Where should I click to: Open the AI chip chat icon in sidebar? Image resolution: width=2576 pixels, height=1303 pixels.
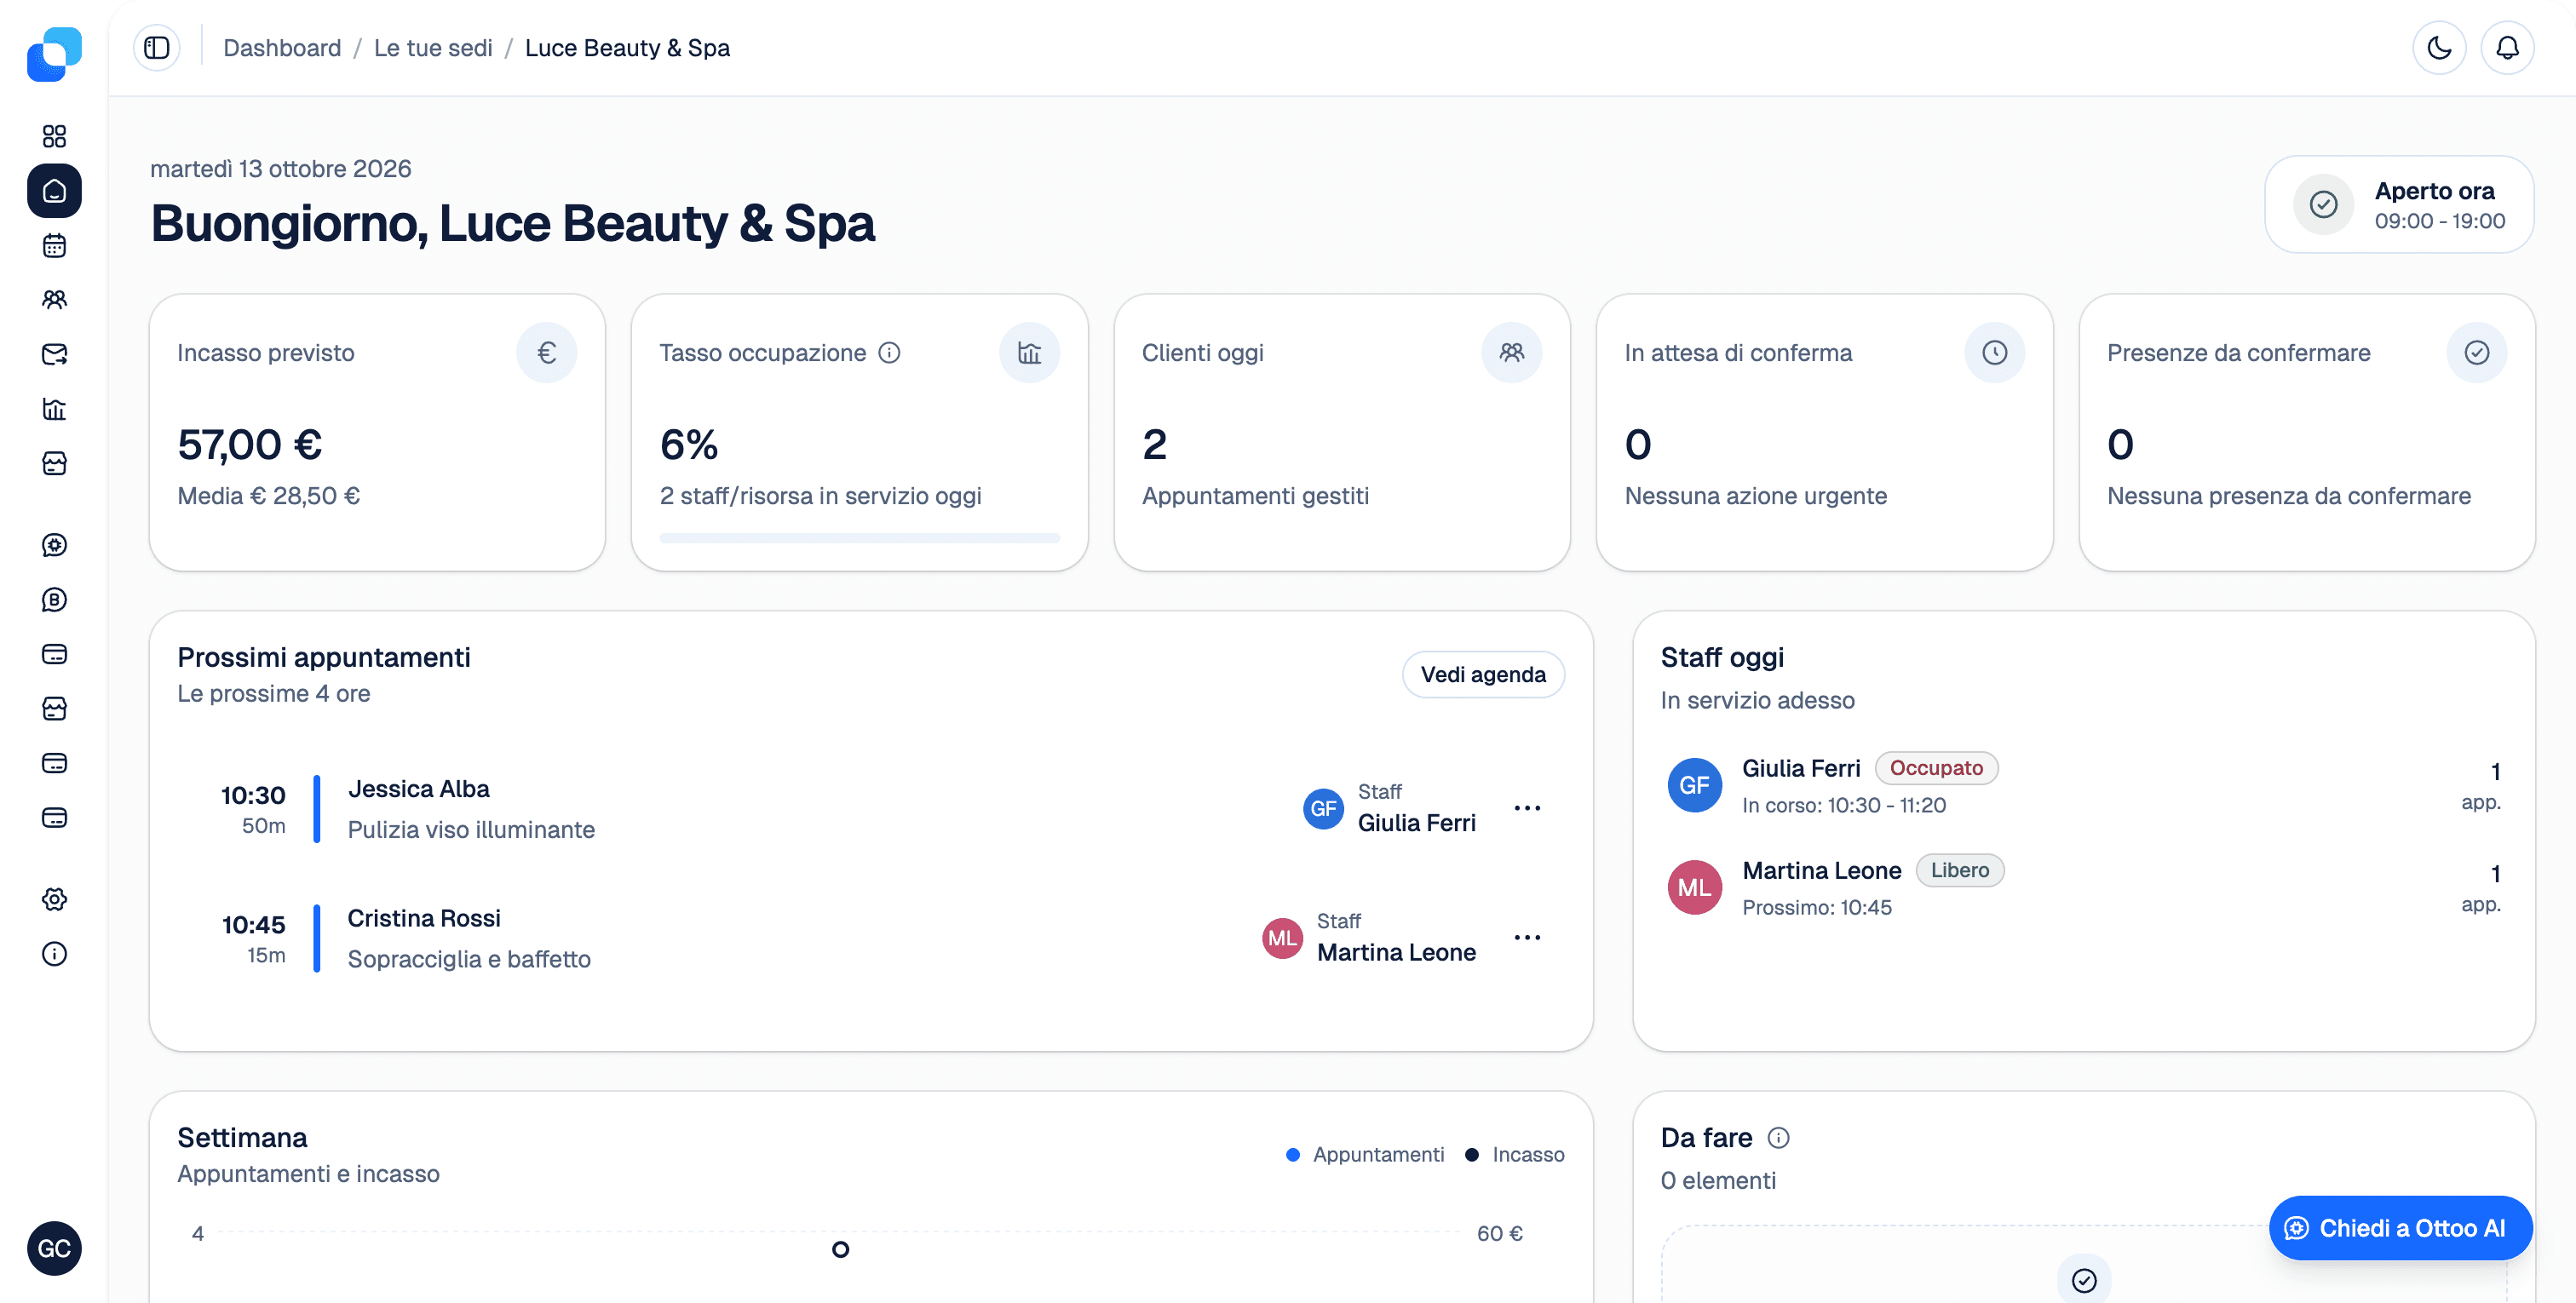pos(54,545)
